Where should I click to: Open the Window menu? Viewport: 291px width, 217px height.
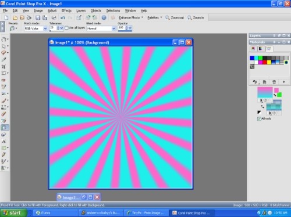pyautogui.click(x=130, y=10)
